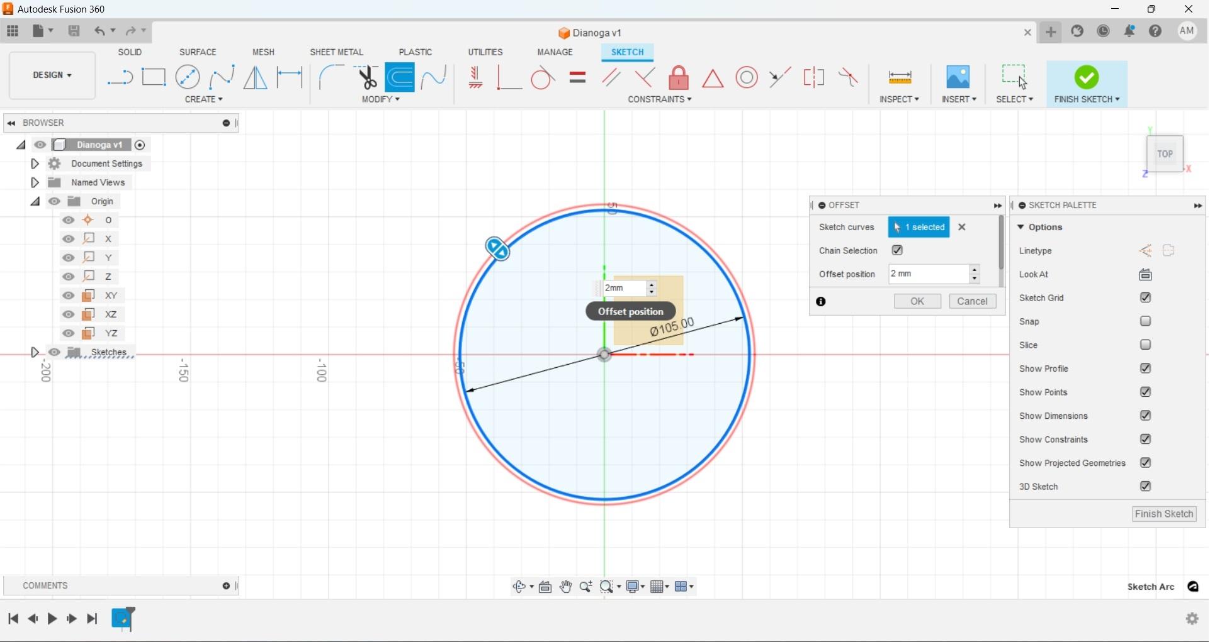Play the timeline animation
The height and width of the screenshot is (642, 1210).
[52, 619]
